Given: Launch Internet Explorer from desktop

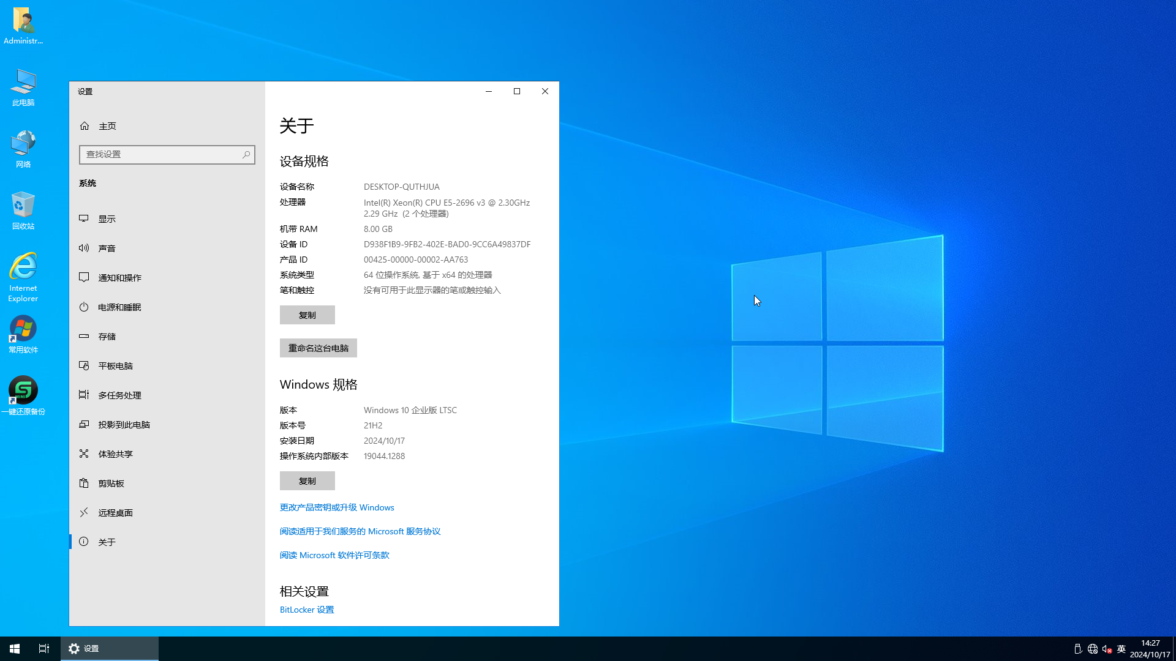Looking at the screenshot, I should [23, 277].
